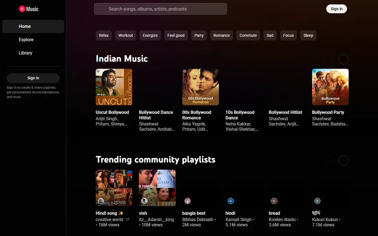
Task: Open the Library section in sidebar
Action: pyautogui.click(x=33, y=53)
